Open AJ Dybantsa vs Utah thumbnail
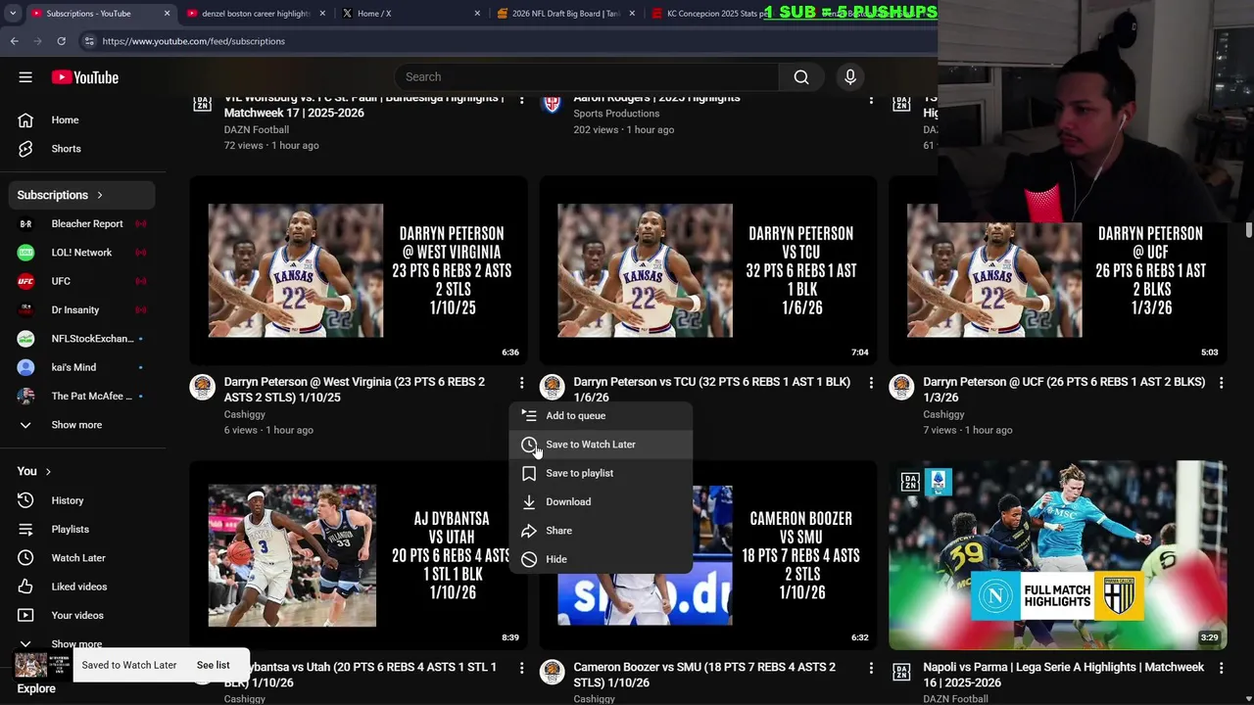This screenshot has width=1254, height=705. (x=359, y=555)
